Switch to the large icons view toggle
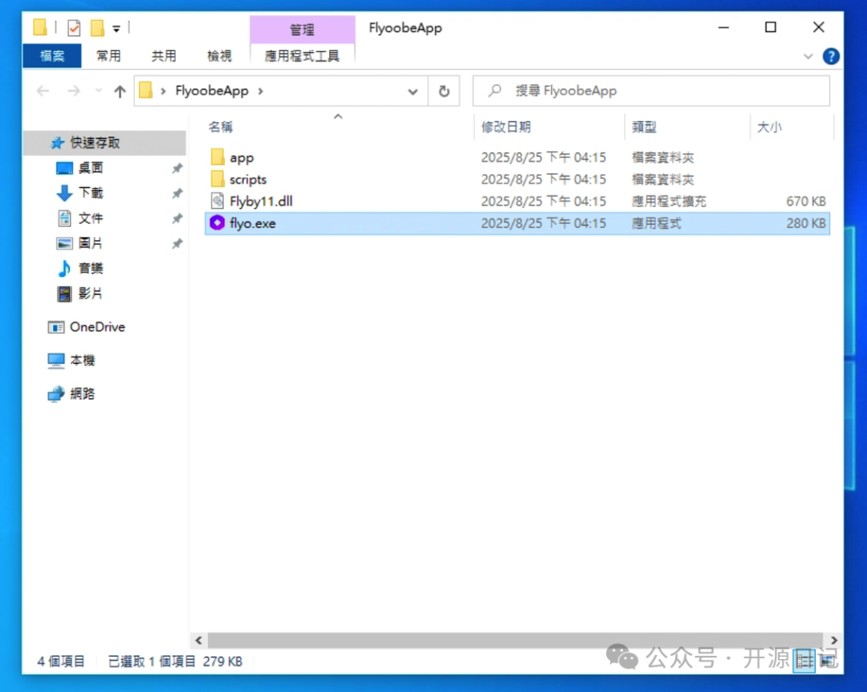The image size is (867, 692). (x=827, y=660)
